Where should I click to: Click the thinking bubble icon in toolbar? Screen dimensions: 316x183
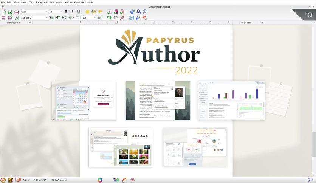click(x=145, y=12)
